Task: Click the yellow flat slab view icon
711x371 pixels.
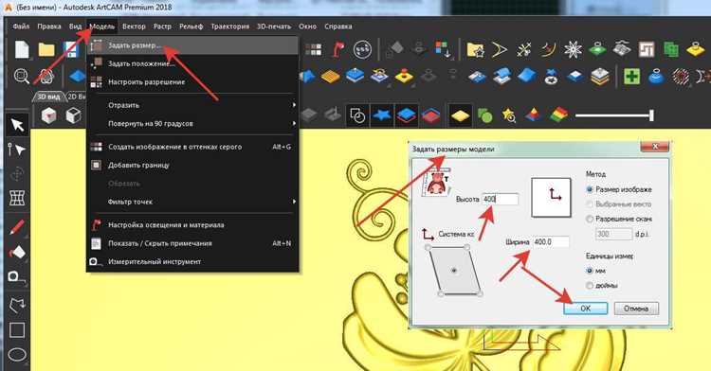Action: (x=460, y=115)
